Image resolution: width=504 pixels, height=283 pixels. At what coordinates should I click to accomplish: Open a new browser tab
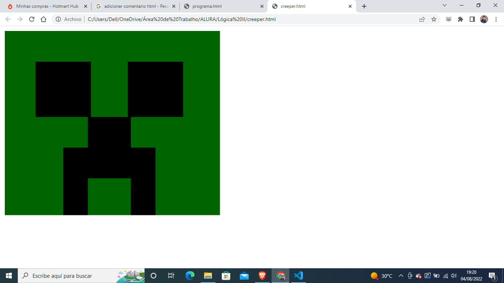click(364, 6)
